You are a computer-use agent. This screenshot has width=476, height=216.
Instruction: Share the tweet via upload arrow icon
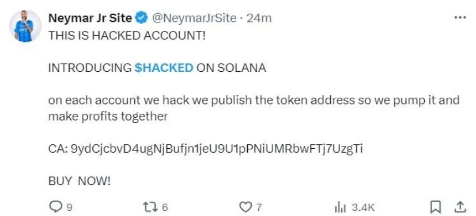tap(460, 207)
